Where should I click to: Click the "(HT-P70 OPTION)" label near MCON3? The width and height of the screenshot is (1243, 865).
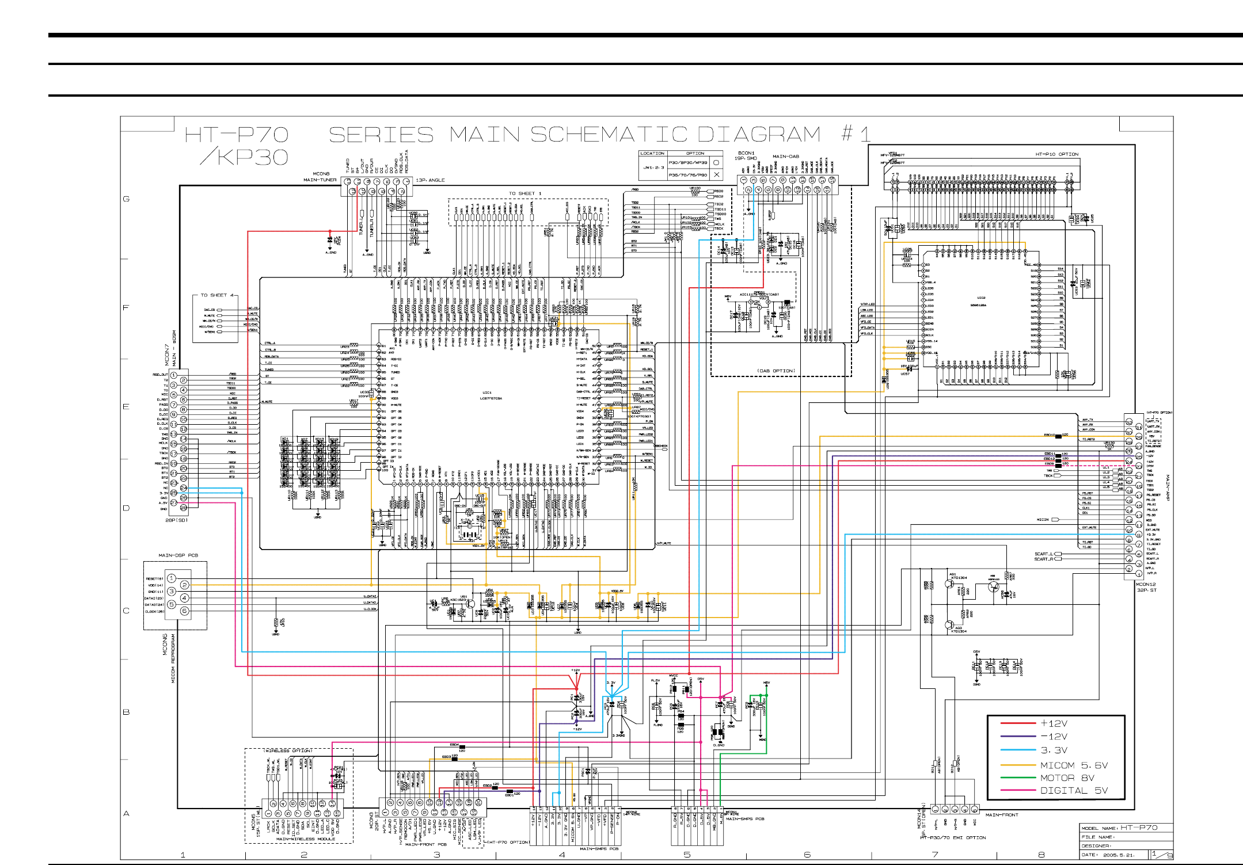(x=508, y=842)
